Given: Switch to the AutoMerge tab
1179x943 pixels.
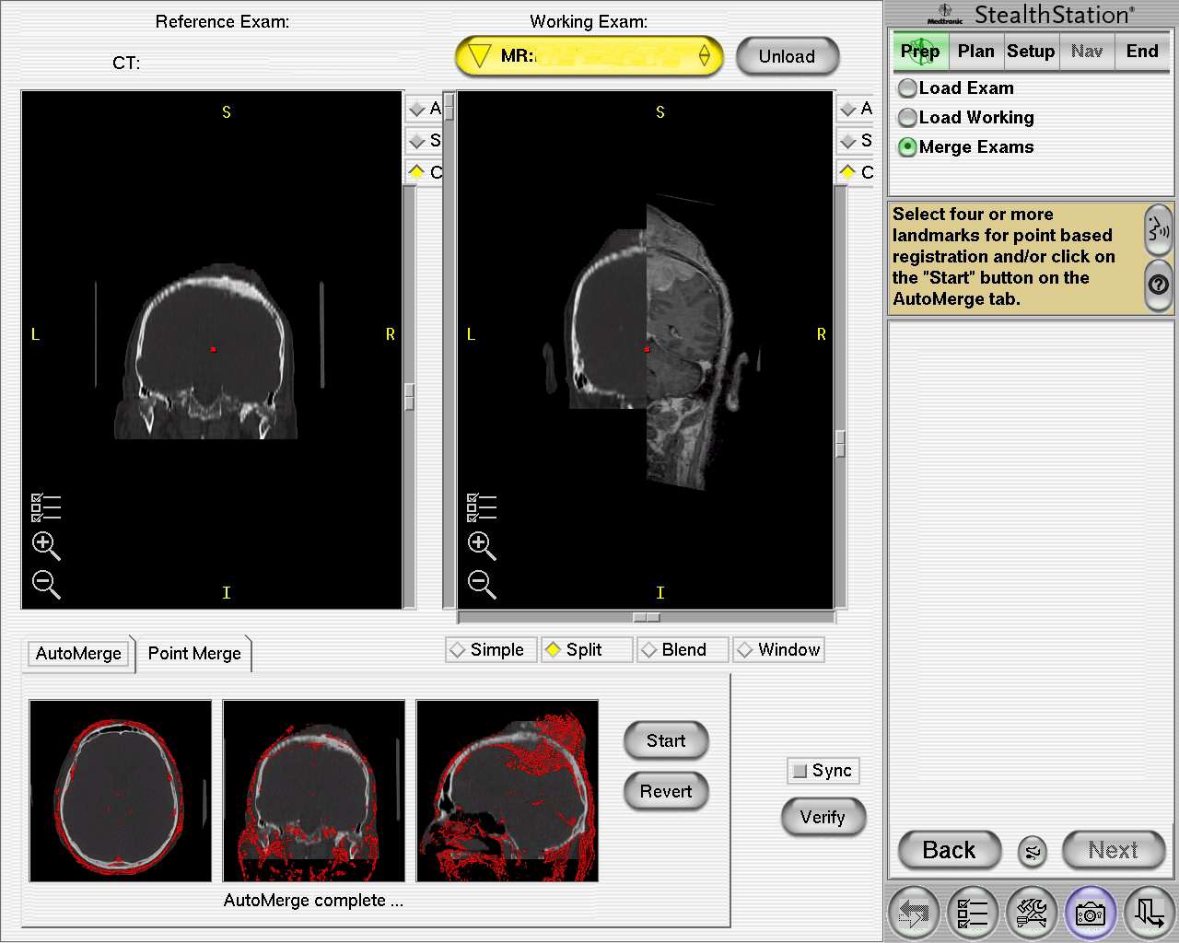Looking at the screenshot, I should 78,653.
